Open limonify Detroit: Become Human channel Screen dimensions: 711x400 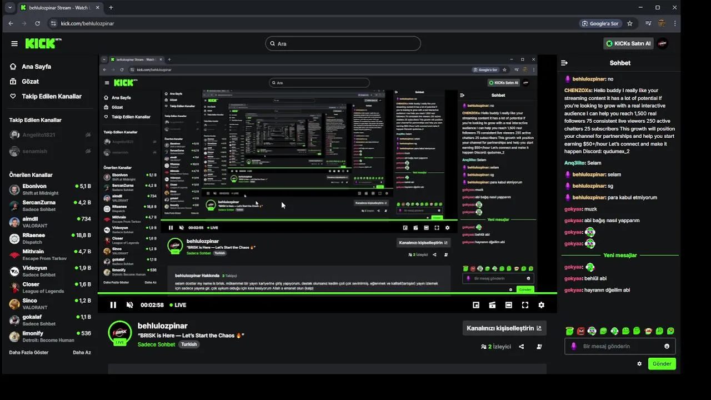[50, 336]
